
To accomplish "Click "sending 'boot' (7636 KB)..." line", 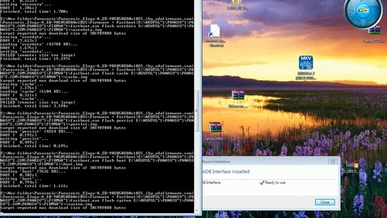I will pyautogui.click(x=33, y=171).
